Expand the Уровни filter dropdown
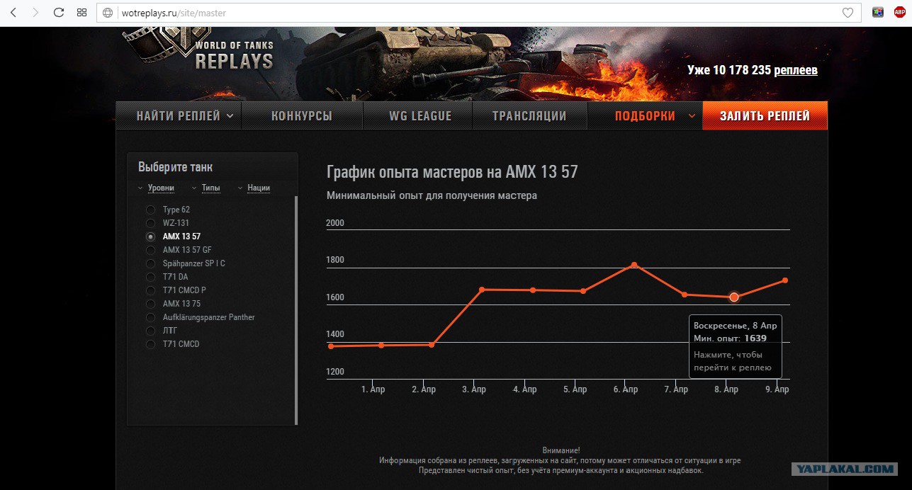The height and width of the screenshot is (490, 912). pos(156,188)
